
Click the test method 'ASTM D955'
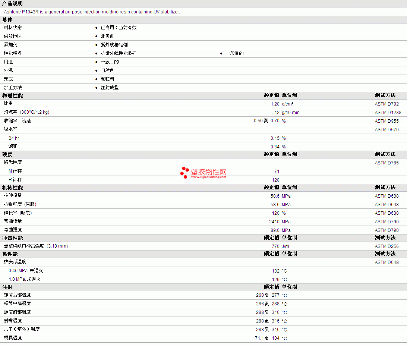coord(387,121)
